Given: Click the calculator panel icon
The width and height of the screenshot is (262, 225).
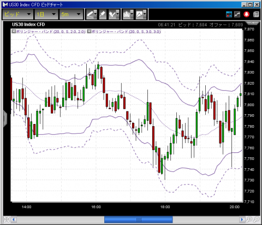Looking at the screenshot, I should (x=256, y=14).
